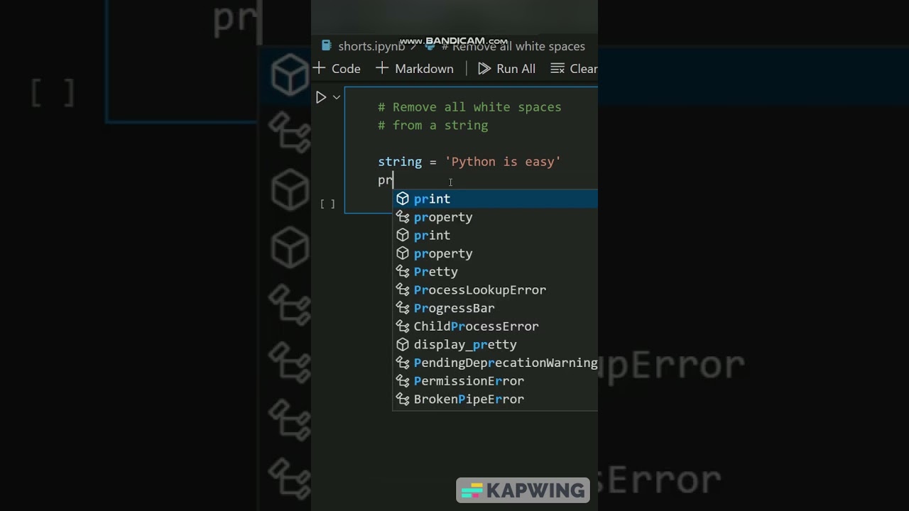Select BrokenPipeError in the suggestion list
The height and width of the screenshot is (511, 909).
496,399
